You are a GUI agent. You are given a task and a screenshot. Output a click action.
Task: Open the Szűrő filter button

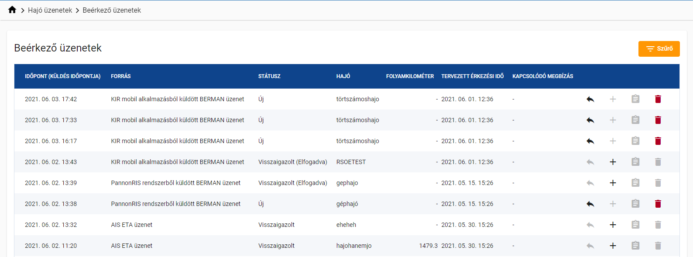click(659, 48)
